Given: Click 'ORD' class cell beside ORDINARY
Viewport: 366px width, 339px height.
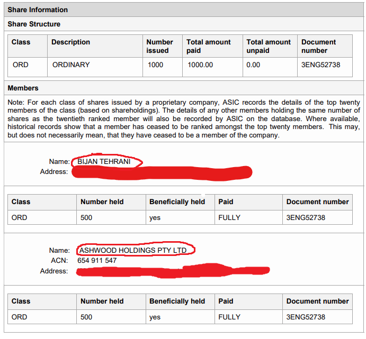Looking at the screenshot, I should coord(21,65).
